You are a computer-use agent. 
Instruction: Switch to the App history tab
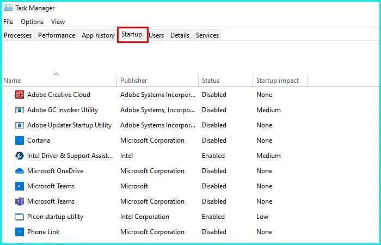pyautogui.click(x=98, y=35)
